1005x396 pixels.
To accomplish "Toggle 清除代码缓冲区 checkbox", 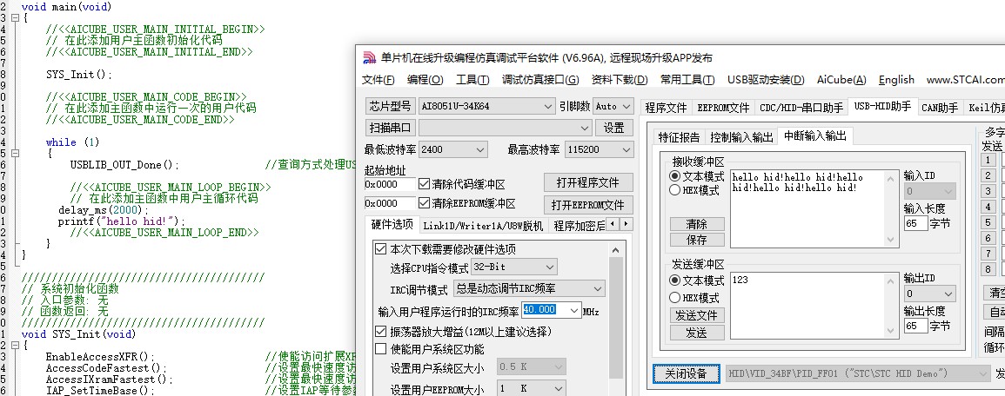I will 424,184.
